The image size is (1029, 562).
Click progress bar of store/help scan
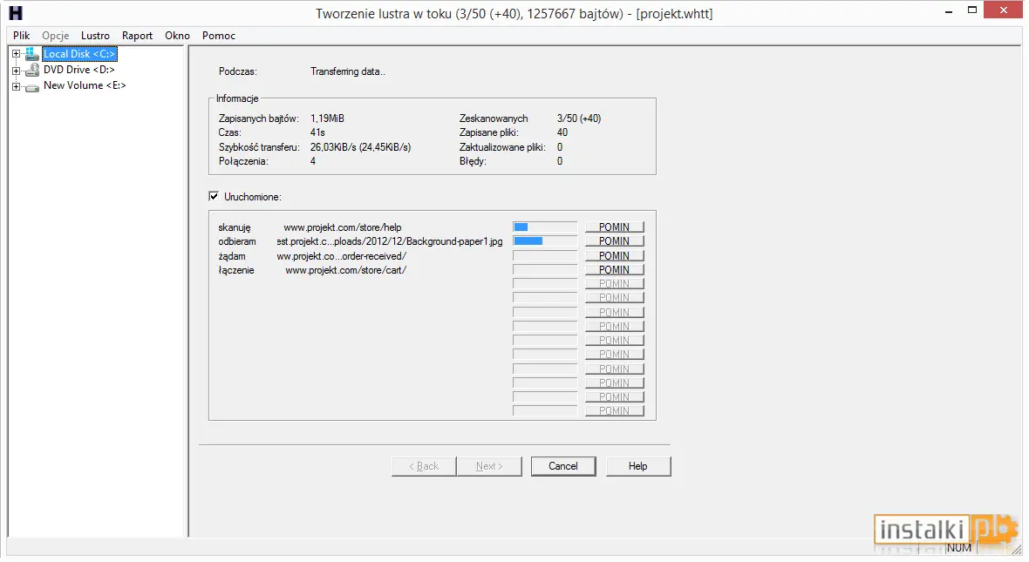click(545, 227)
